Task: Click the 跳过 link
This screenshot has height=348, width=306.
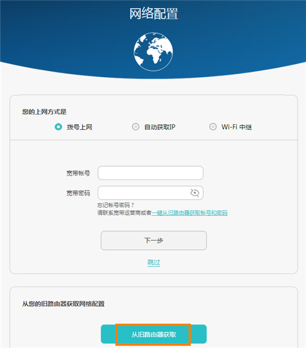Action: (x=154, y=262)
